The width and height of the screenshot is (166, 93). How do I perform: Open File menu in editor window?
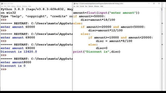(74, 6)
